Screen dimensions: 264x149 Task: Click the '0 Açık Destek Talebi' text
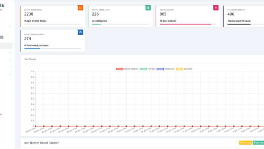click(x=35, y=21)
